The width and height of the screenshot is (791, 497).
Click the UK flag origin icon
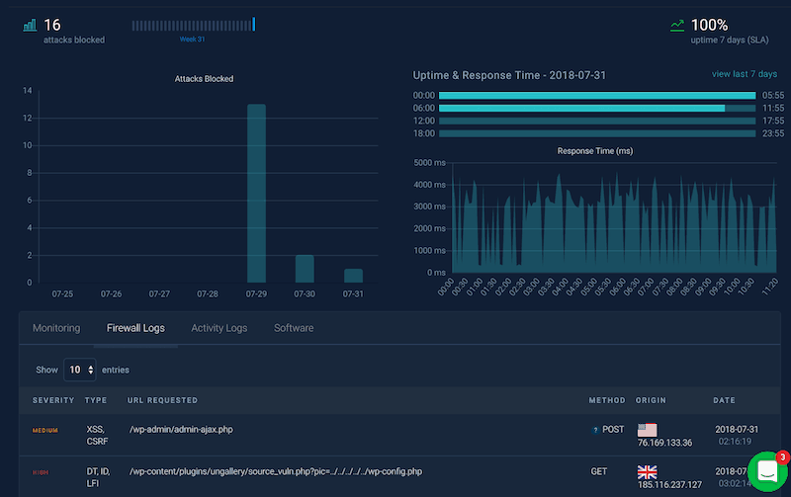(647, 472)
